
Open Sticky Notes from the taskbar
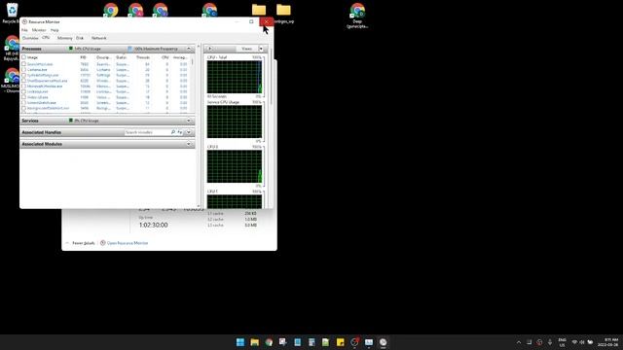click(x=340, y=342)
